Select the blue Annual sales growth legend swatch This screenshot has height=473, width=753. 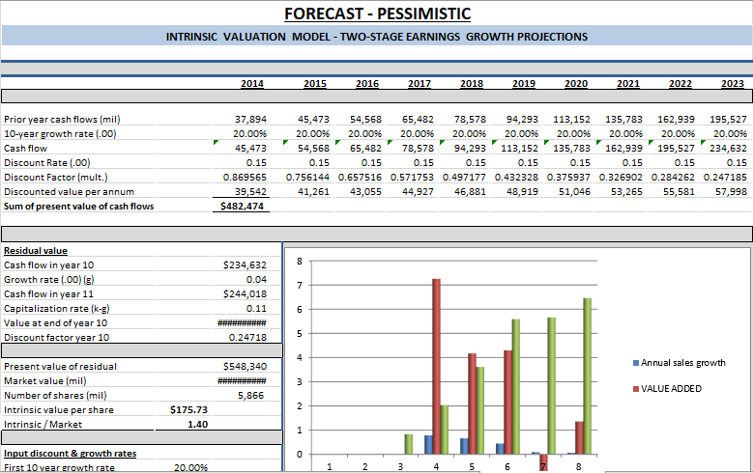point(636,363)
